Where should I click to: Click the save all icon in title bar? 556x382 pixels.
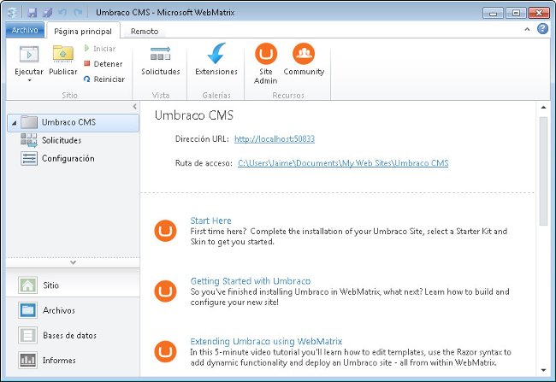coord(47,13)
